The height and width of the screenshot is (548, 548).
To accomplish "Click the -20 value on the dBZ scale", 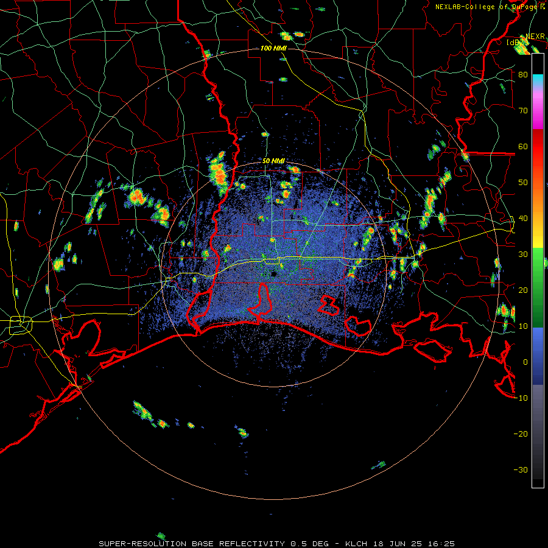I will (521, 434).
